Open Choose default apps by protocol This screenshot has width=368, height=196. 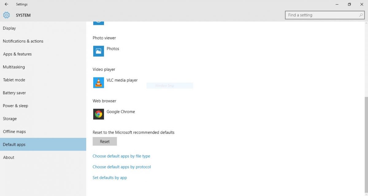coord(122,167)
